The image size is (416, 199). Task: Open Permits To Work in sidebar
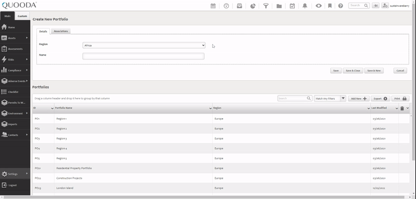pyautogui.click(x=15, y=103)
